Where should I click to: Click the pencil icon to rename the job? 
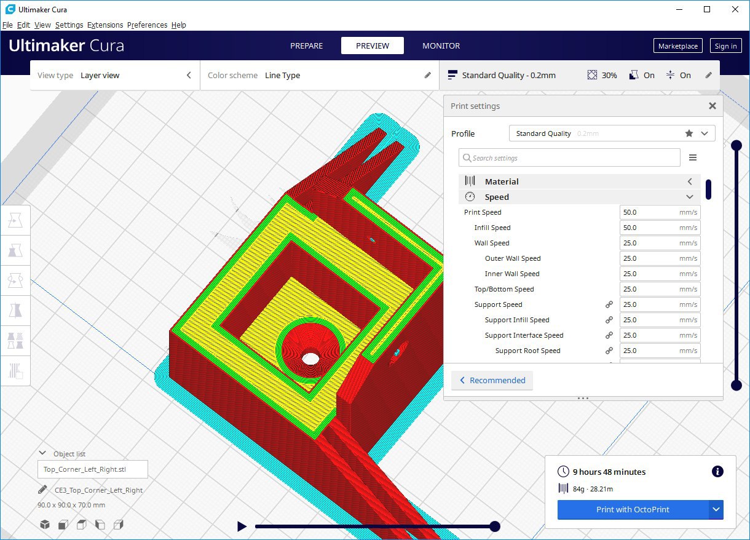[42, 490]
